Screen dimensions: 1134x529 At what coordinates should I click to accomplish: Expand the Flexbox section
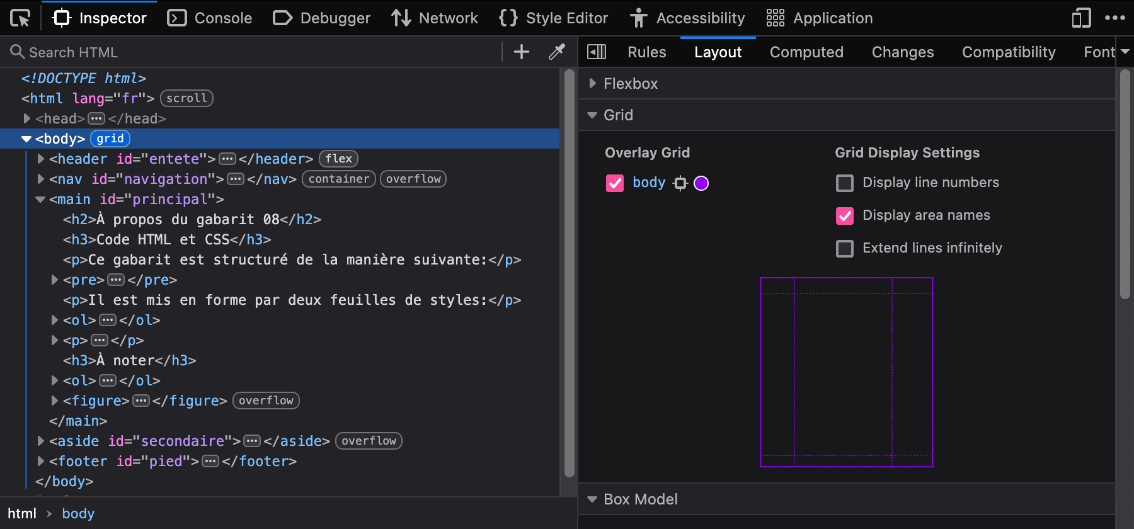pos(592,83)
